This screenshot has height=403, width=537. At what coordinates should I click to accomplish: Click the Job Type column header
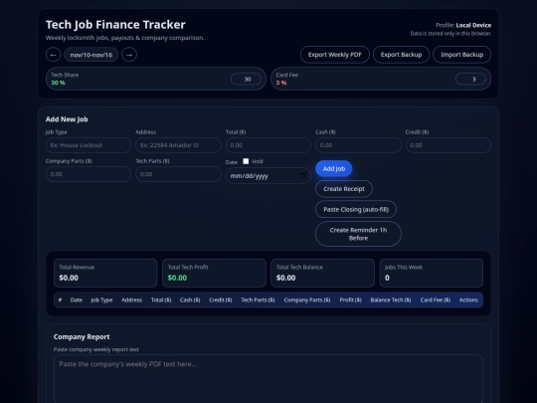(x=101, y=300)
